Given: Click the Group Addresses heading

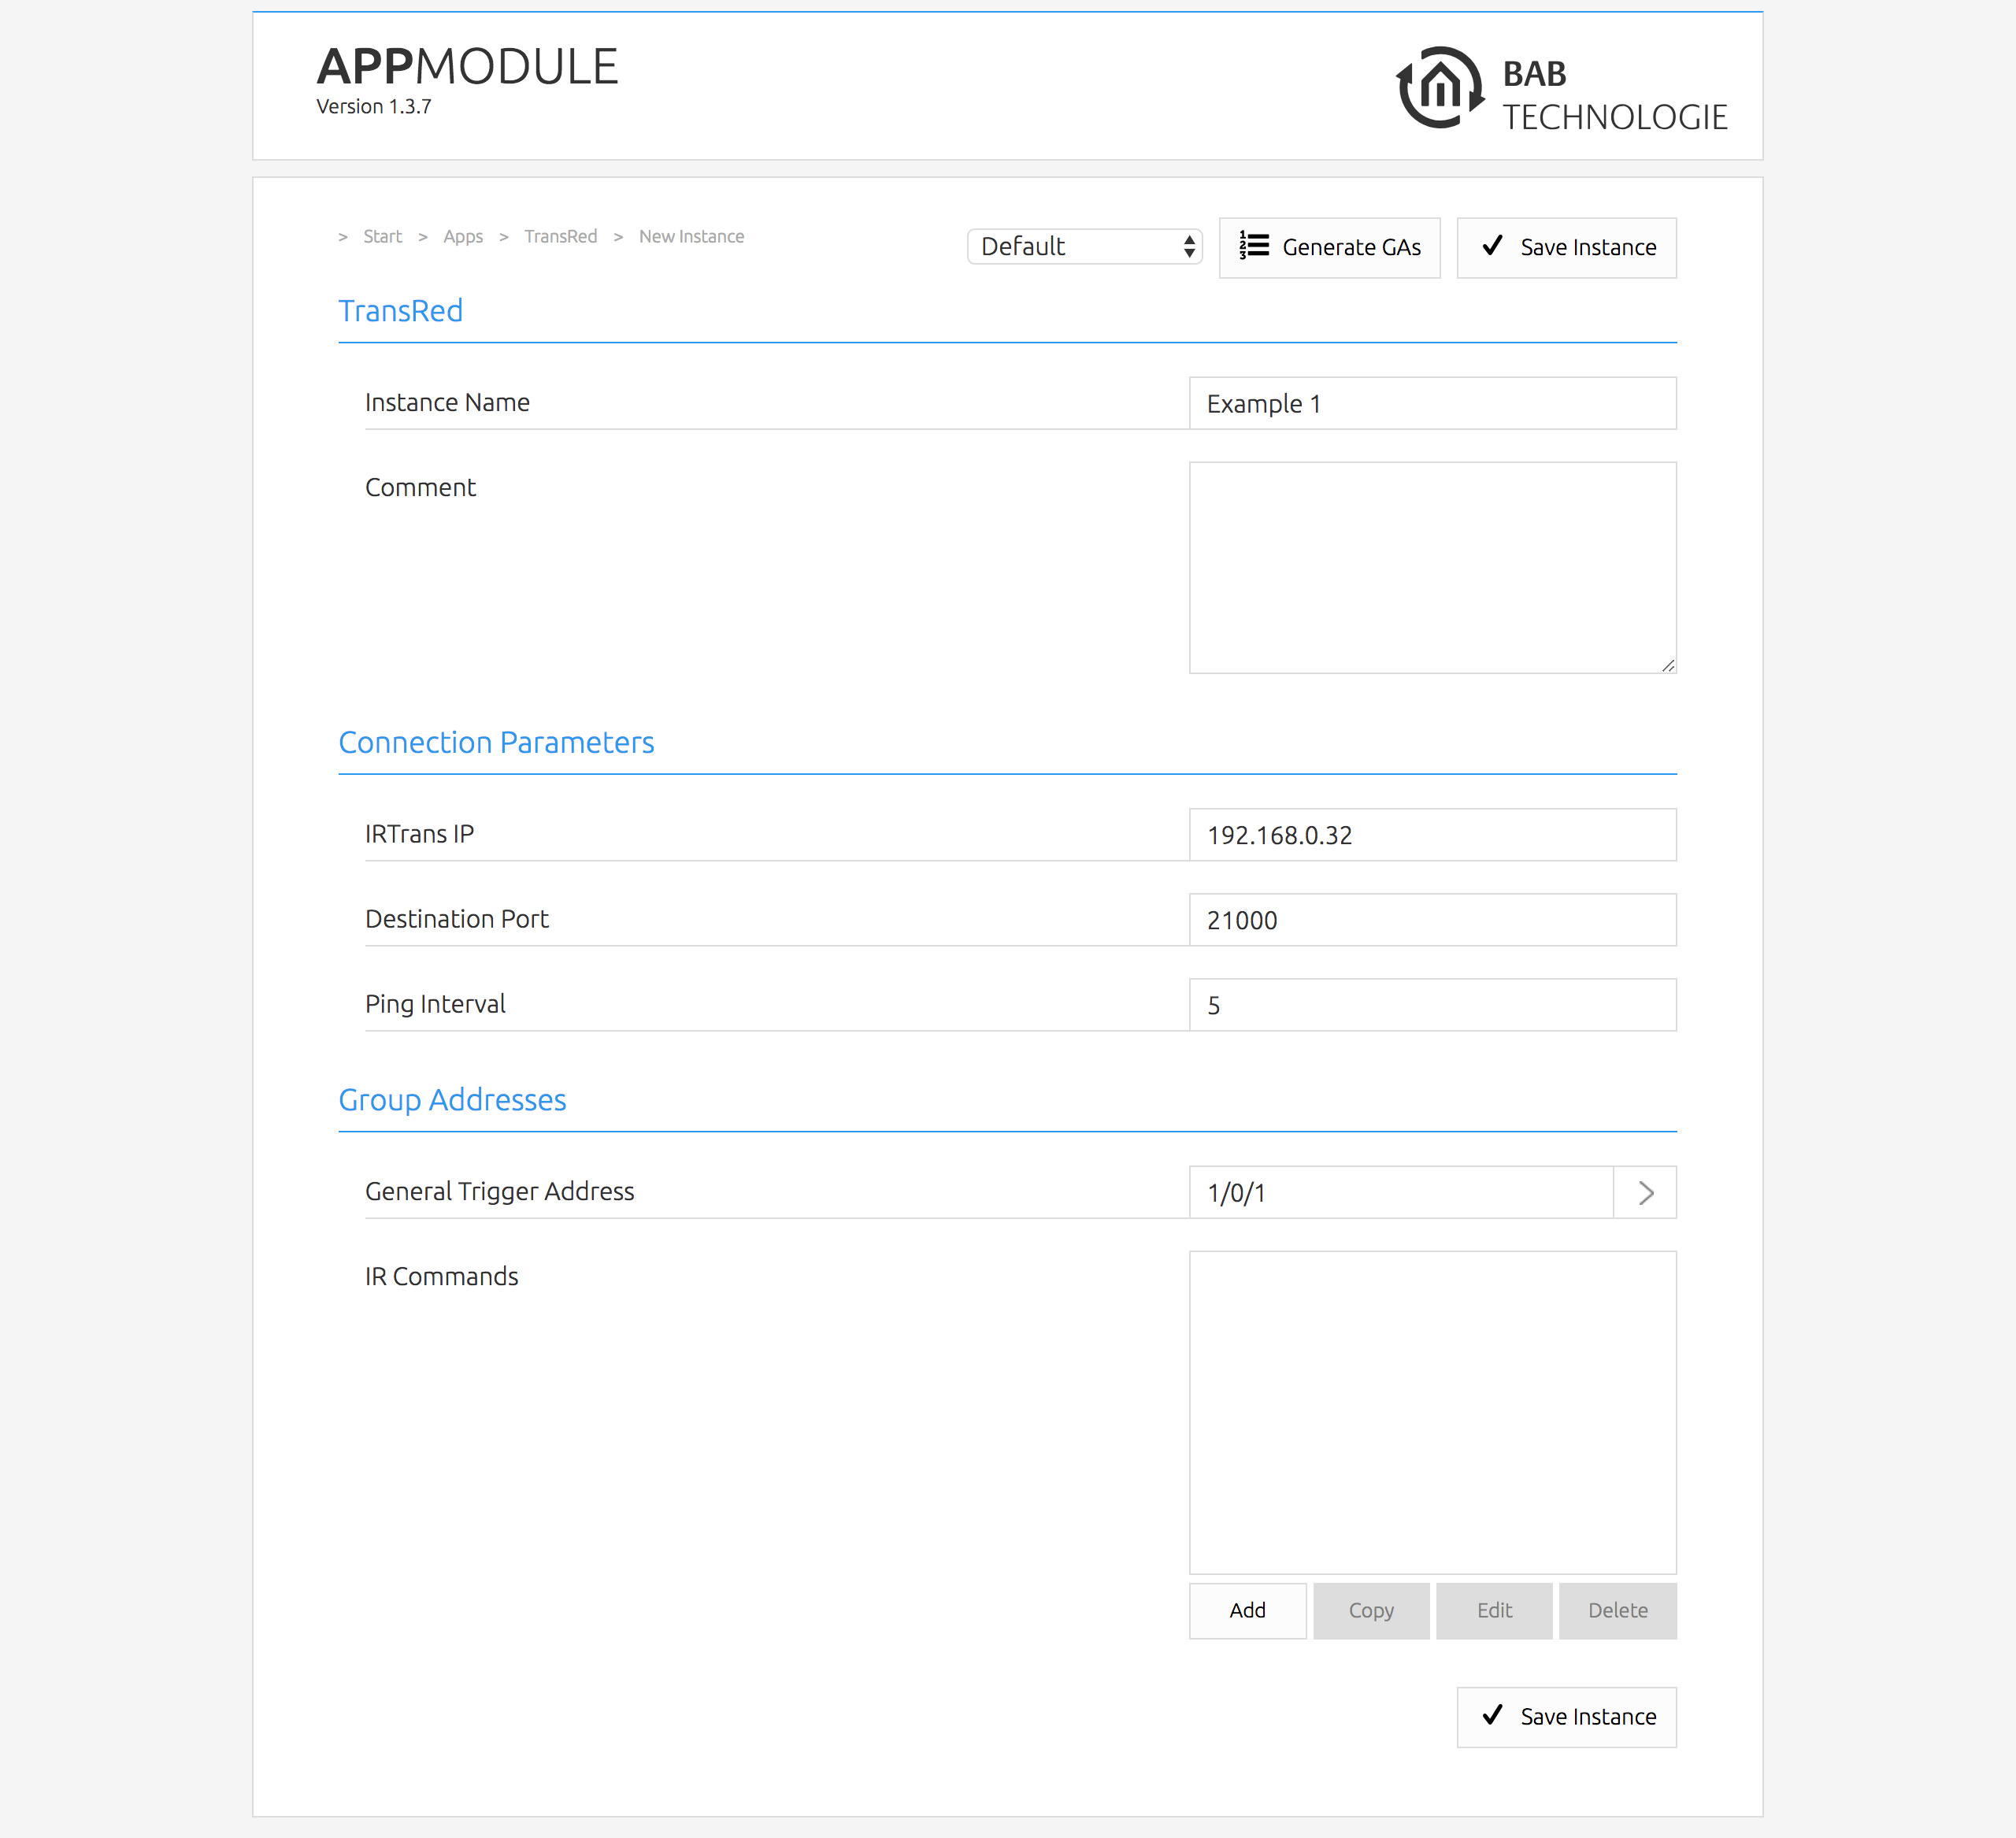Looking at the screenshot, I should tap(452, 1100).
